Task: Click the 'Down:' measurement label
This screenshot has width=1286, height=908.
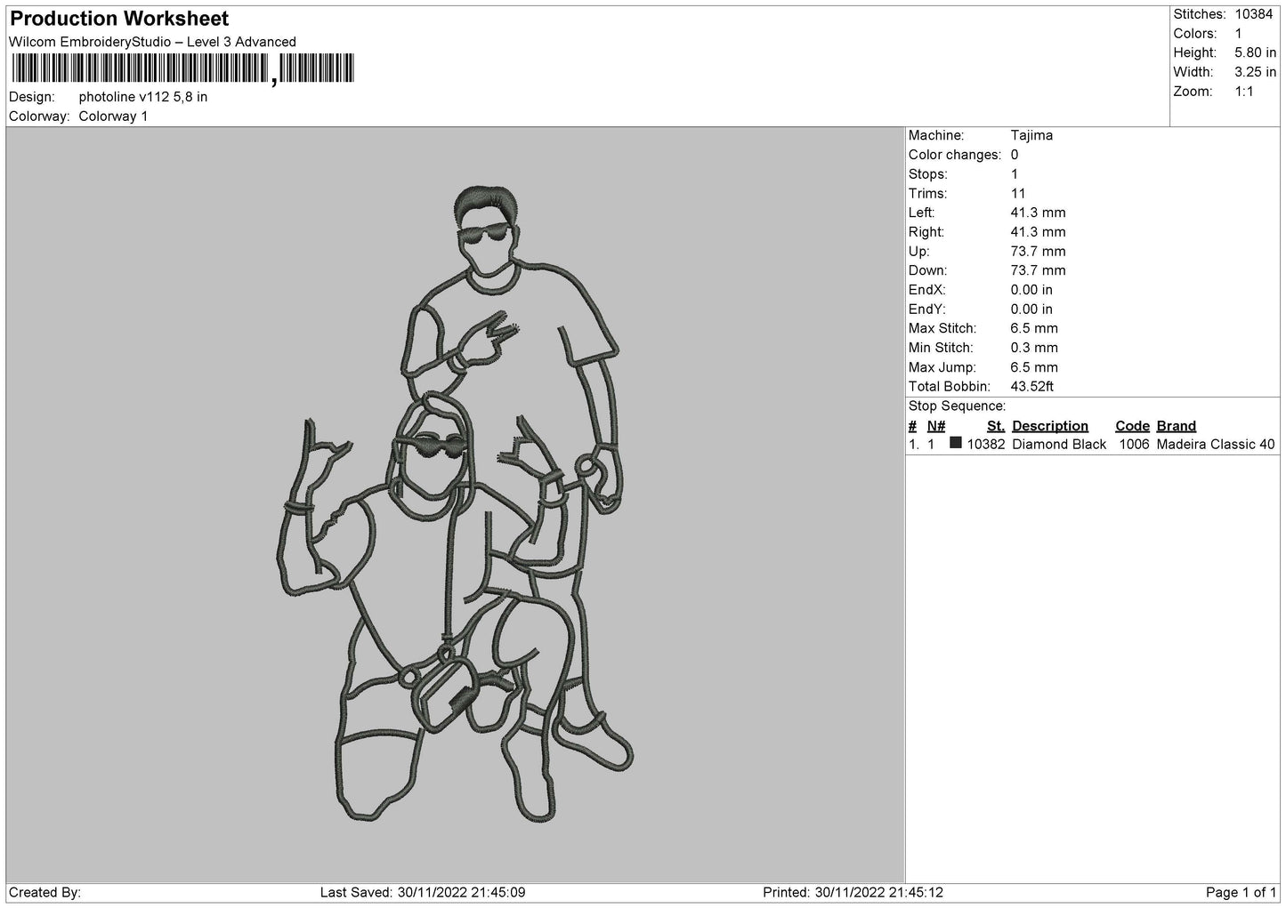Action: click(x=927, y=271)
